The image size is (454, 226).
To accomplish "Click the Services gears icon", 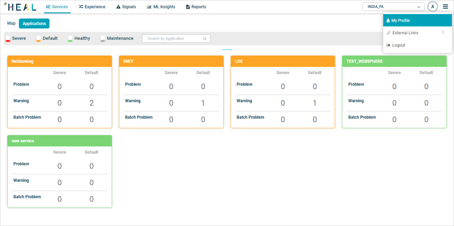I will click(x=48, y=7).
